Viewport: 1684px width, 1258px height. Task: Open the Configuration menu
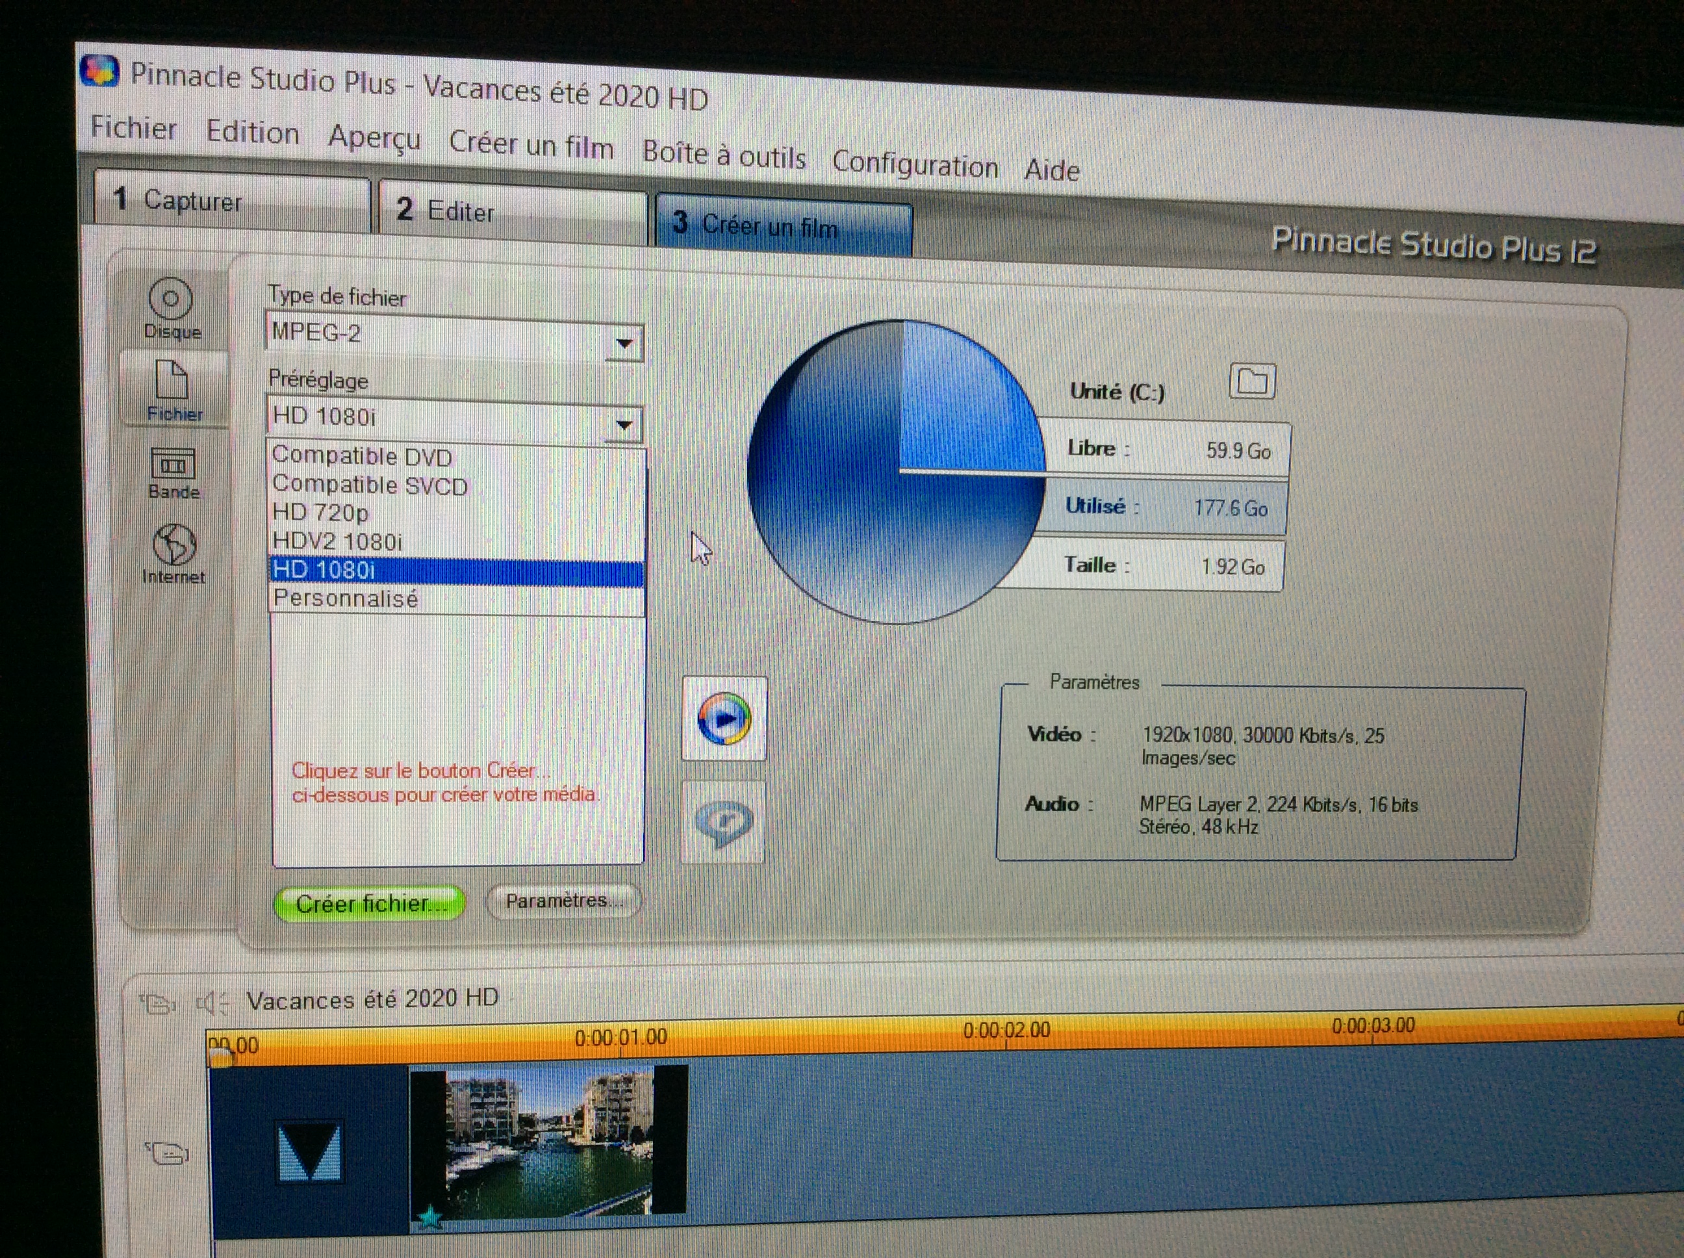915,164
